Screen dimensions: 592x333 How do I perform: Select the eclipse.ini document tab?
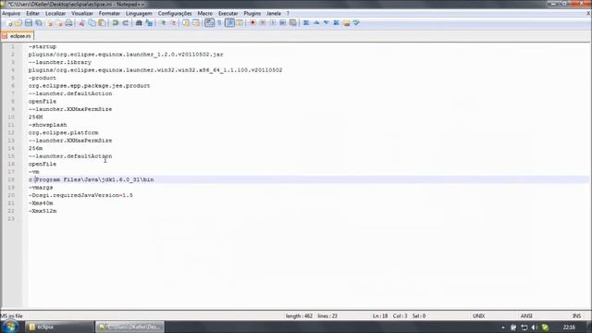click(x=18, y=36)
